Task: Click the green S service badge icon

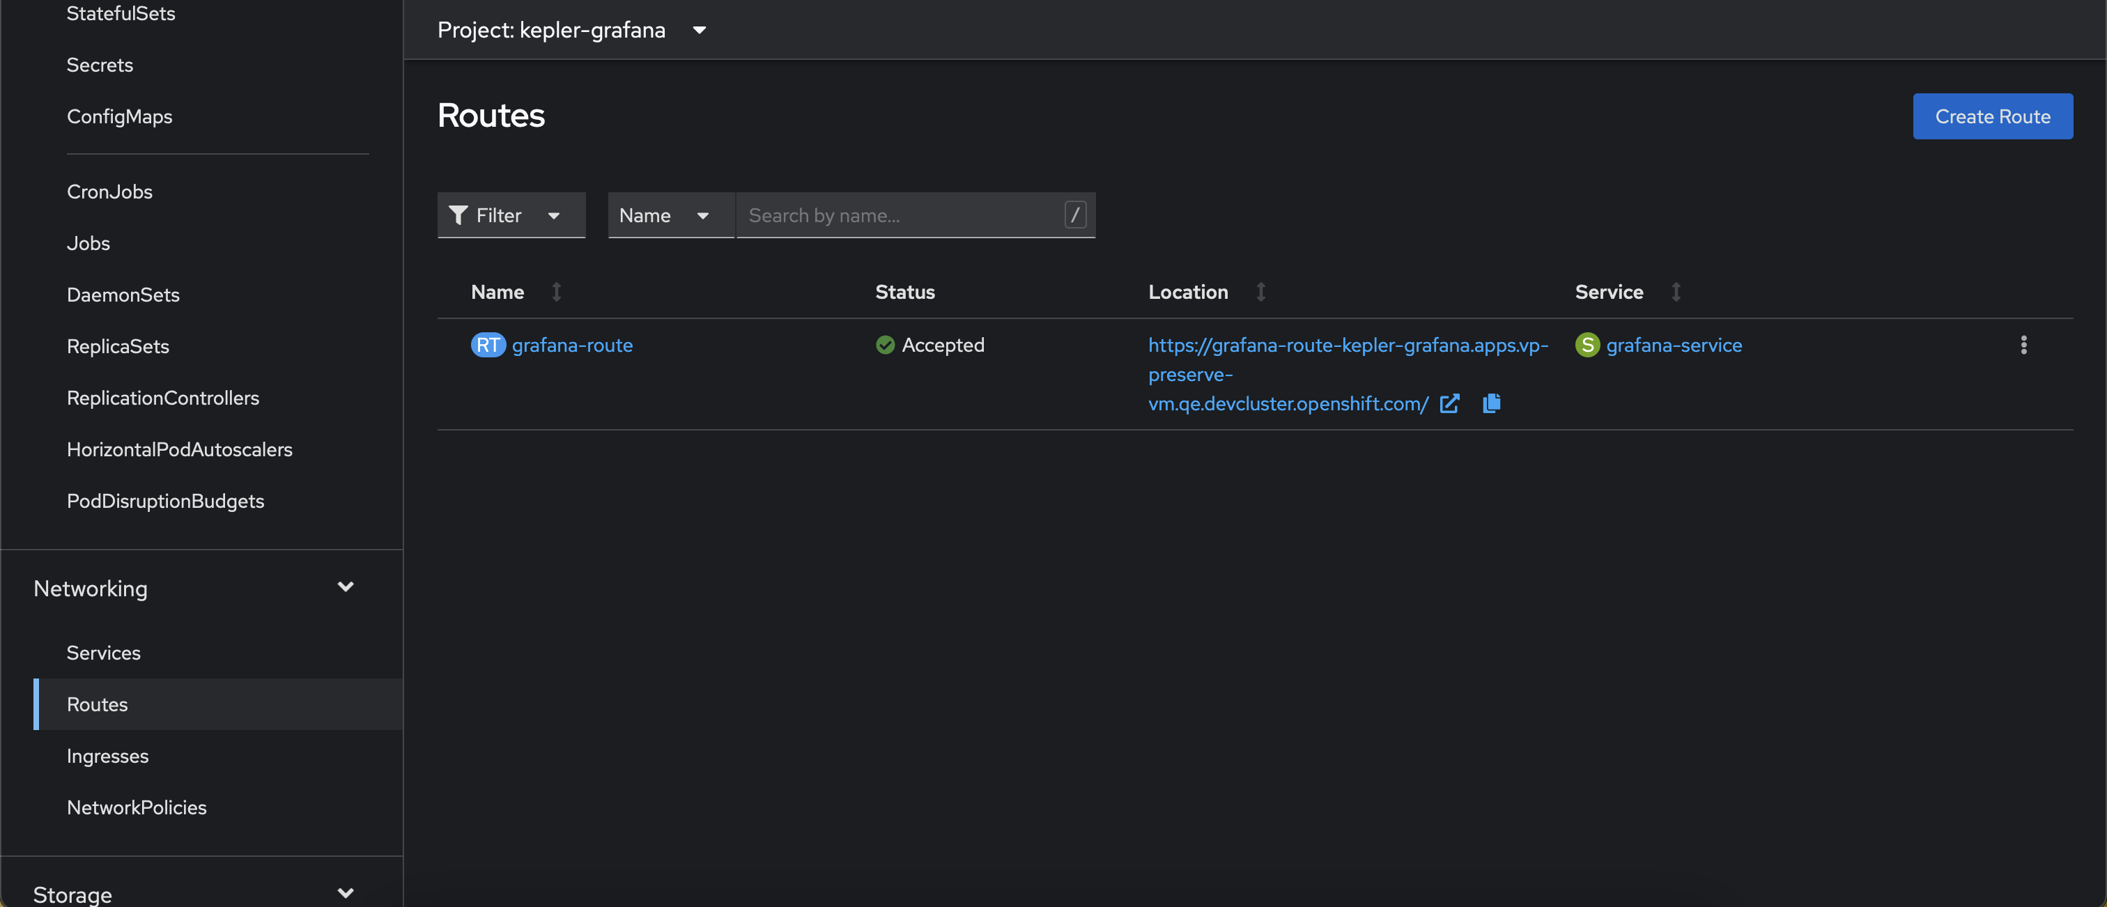Action: [1587, 345]
